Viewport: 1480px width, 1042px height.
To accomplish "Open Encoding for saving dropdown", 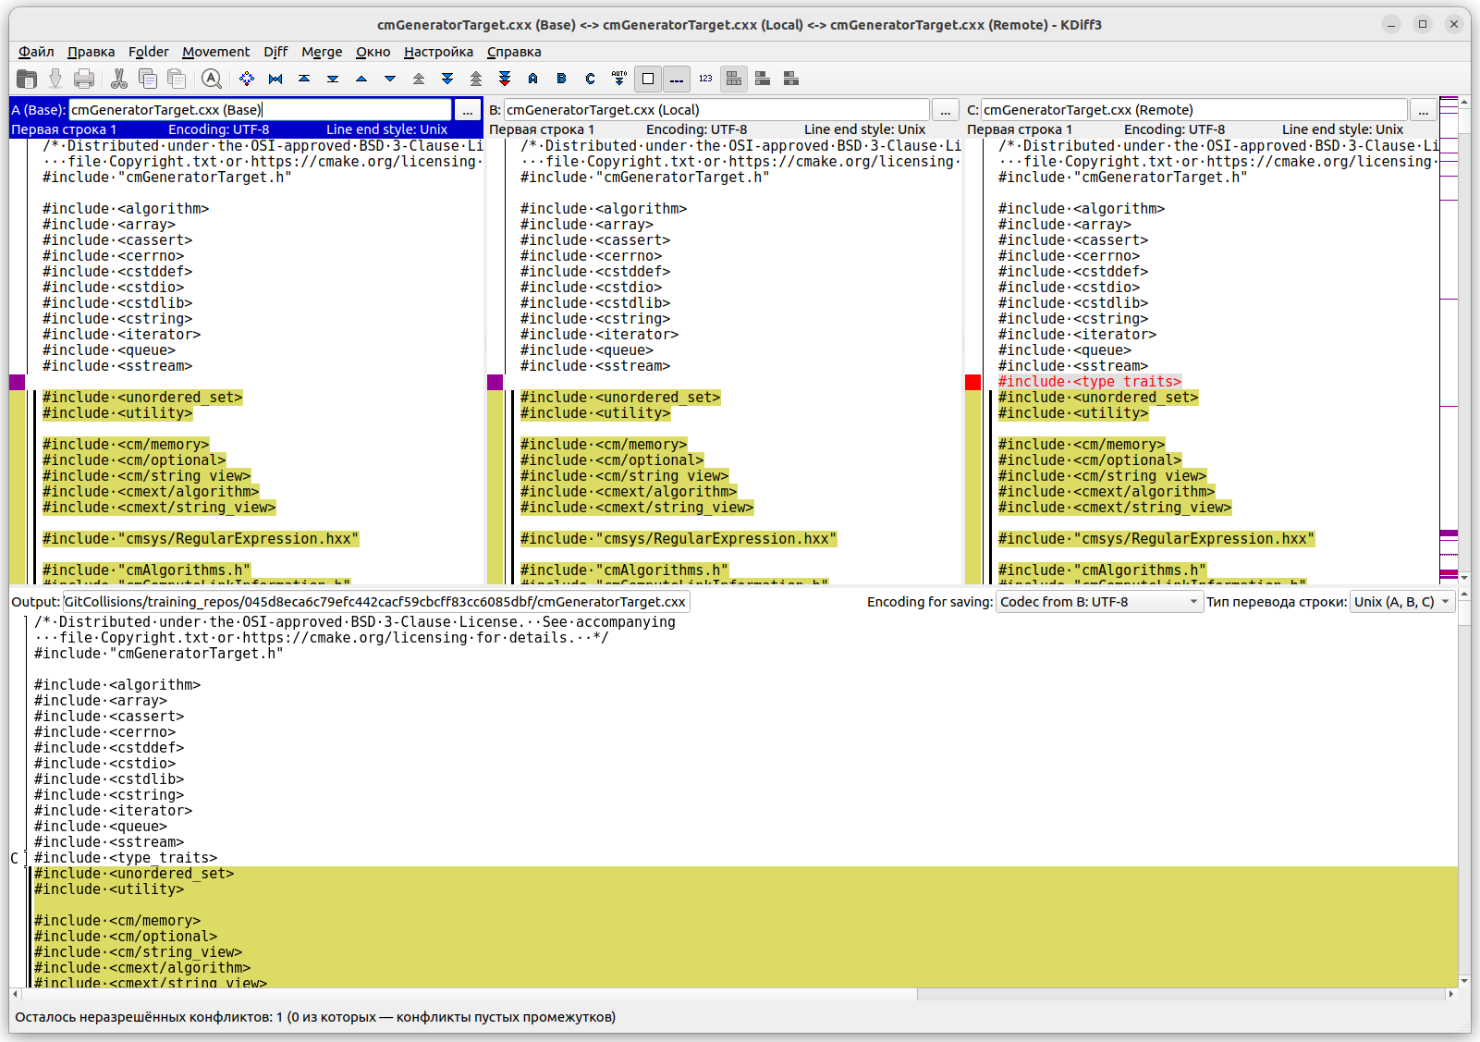I will (1098, 602).
